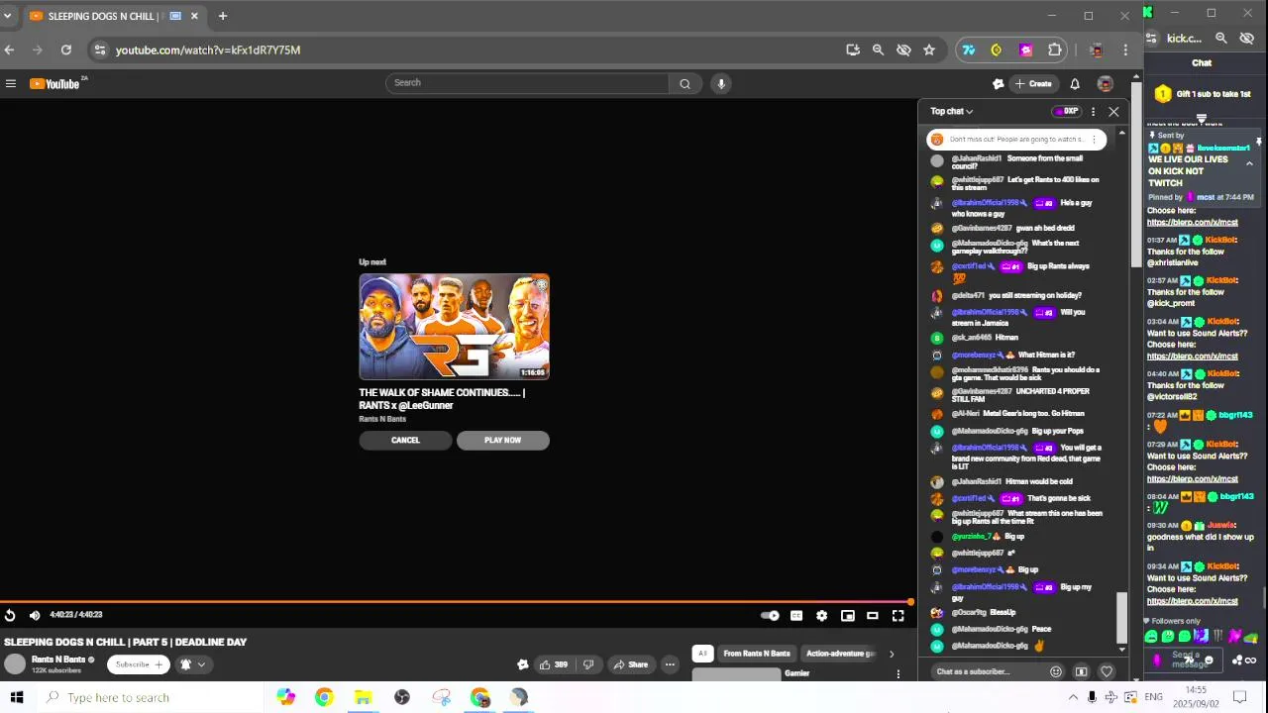Click the taskbar search box
The image size is (1268, 713).
coord(149,697)
